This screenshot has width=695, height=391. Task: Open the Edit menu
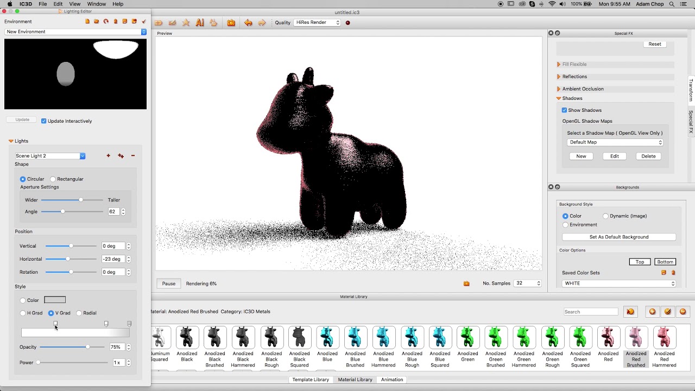58,4
